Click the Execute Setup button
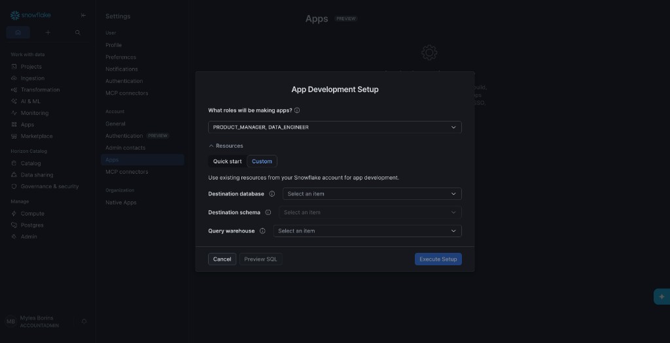Screen dimensions: 670x343 point(438,259)
